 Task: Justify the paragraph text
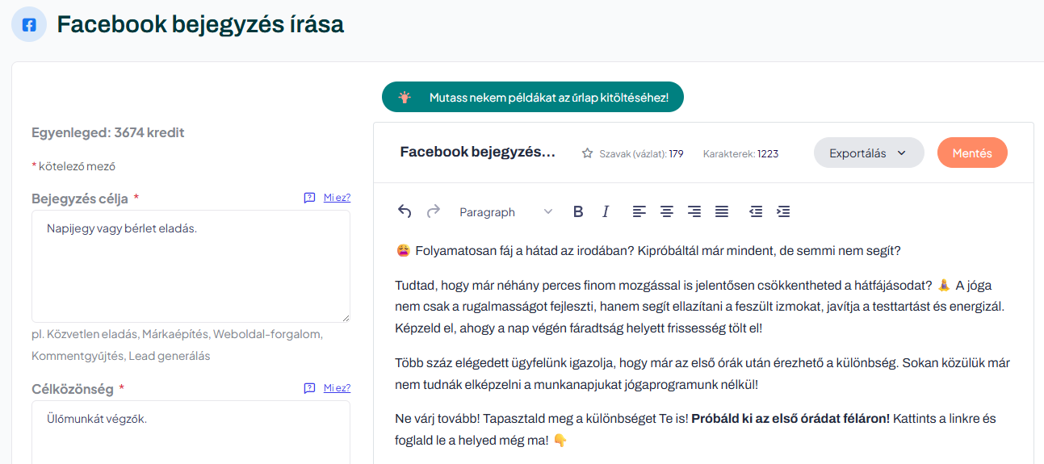722,211
